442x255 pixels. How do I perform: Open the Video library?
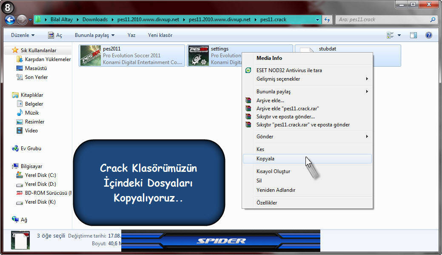coord(27,130)
